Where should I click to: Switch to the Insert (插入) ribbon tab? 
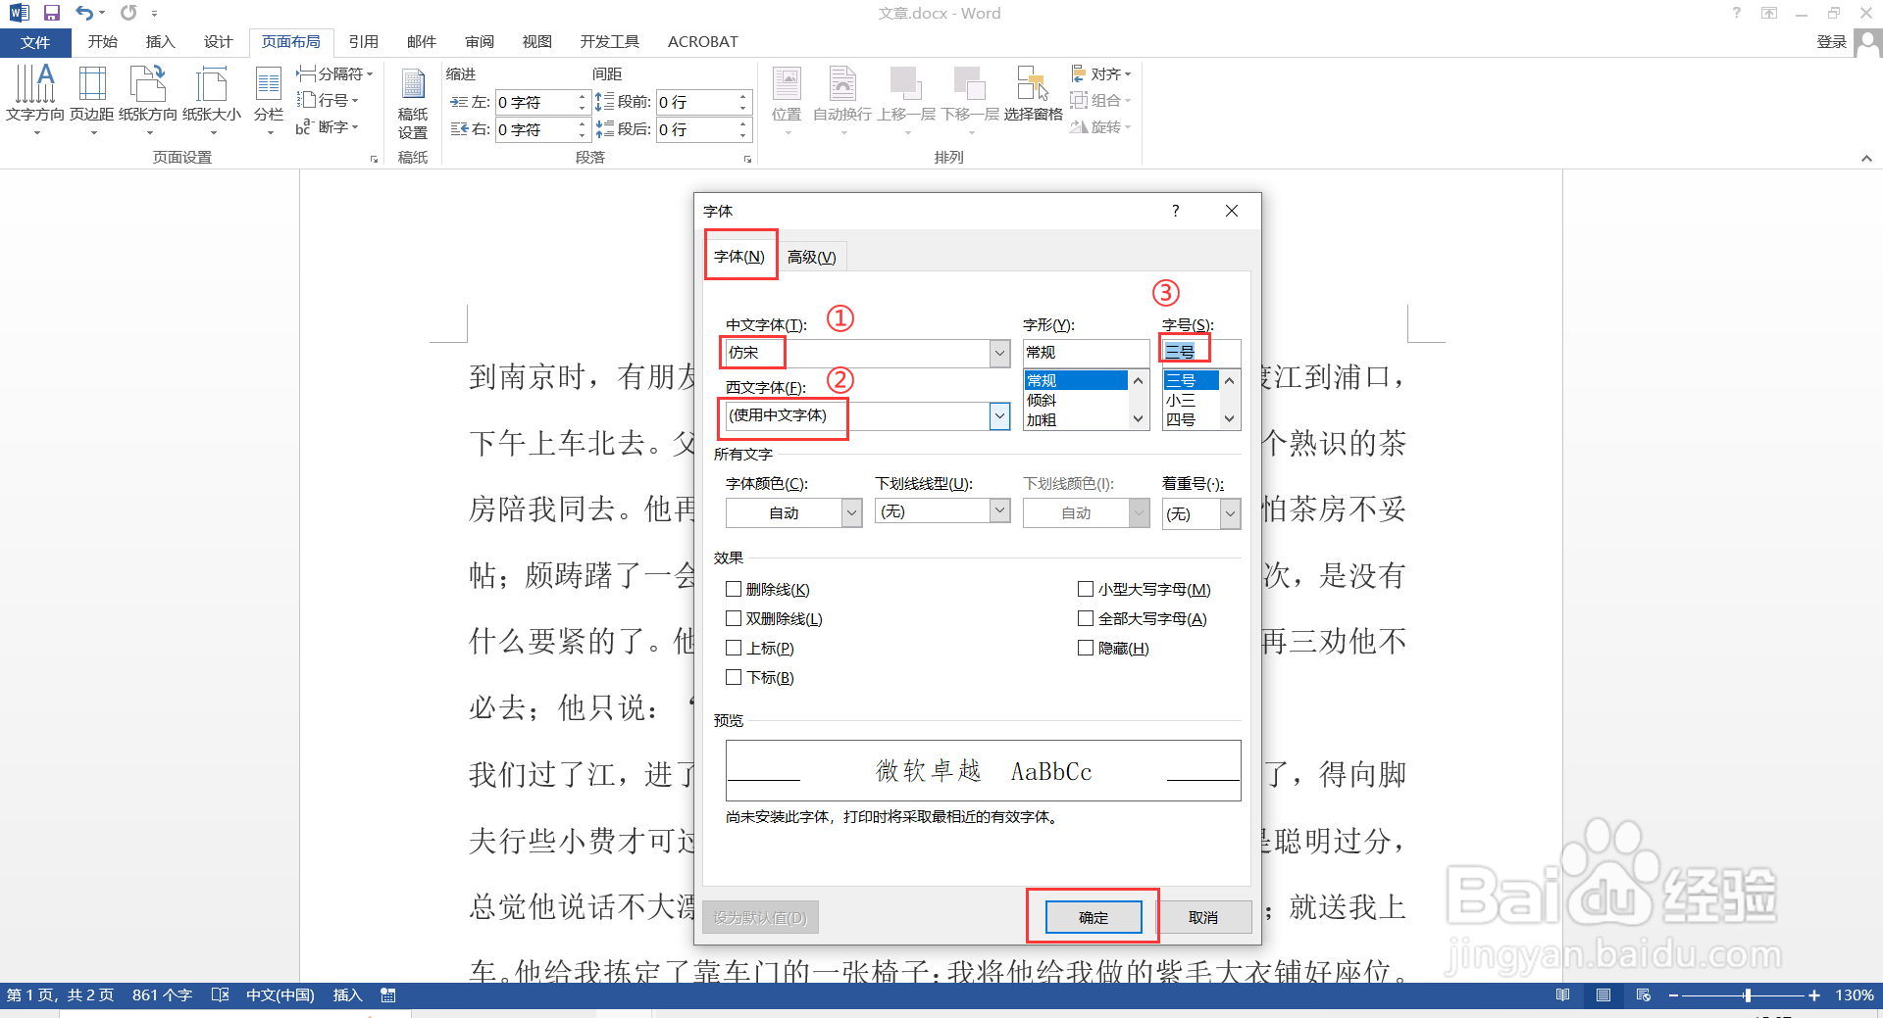[160, 41]
